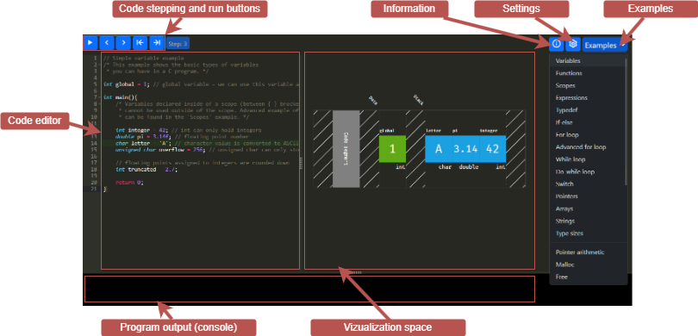Click the letter variable block showing A
This screenshot has width=698, height=336.
pyautogui.click(x=439, y=149)
